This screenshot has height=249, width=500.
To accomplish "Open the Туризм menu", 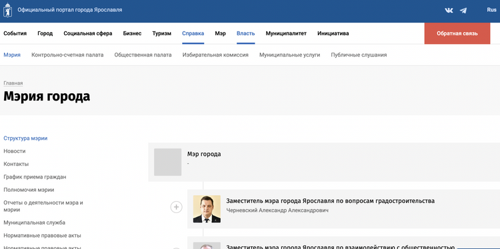I will coord(162,33).
